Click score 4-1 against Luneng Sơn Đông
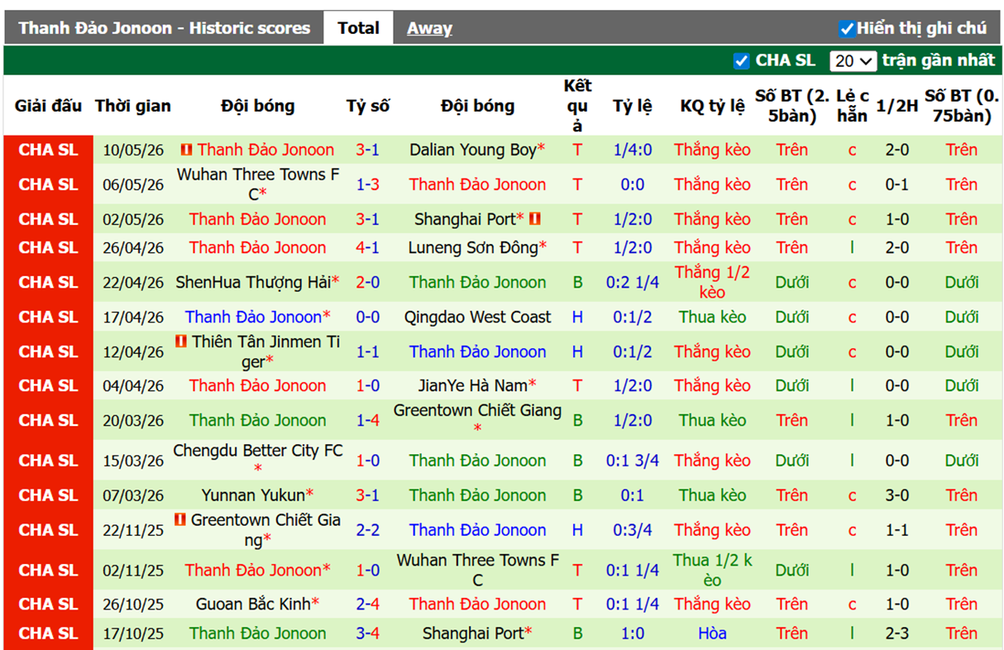This screenshot has width=1004, height=650. click(x=368, y=247)
